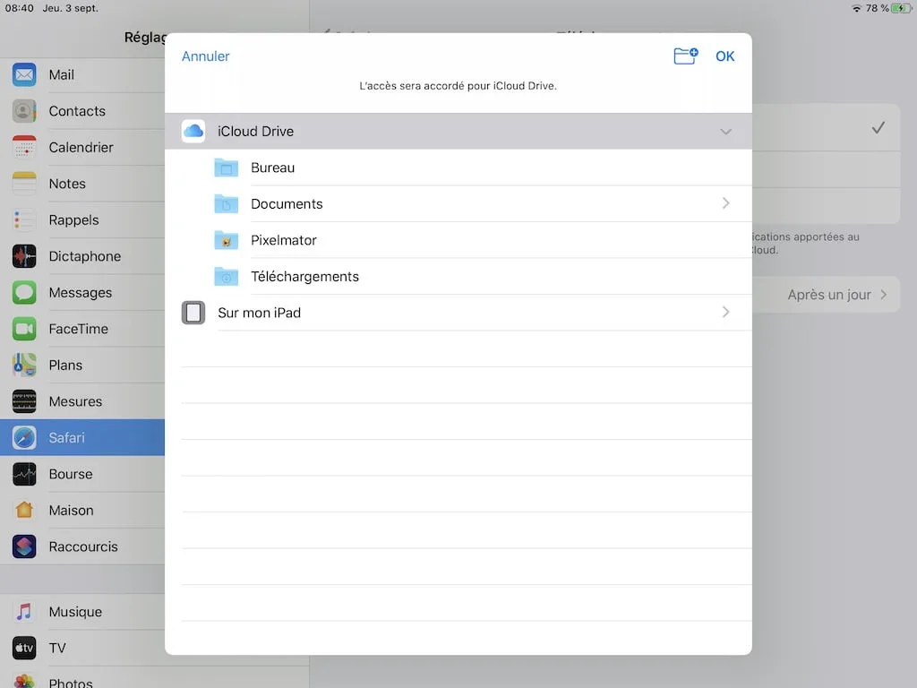The image size is (917, 688).
Task: Collapse the iCloud Drive section chevron
Action: tap(725, 132)
